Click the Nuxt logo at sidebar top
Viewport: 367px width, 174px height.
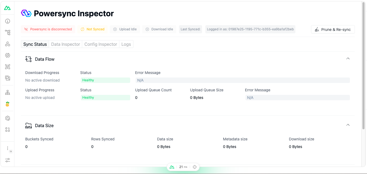click(7, 8)
